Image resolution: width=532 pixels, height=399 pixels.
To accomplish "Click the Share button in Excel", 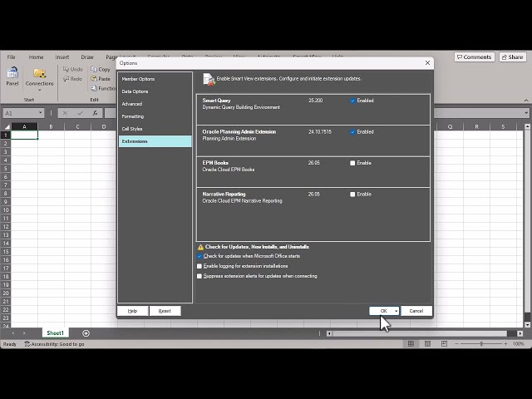I will click(x=513, y=57).
